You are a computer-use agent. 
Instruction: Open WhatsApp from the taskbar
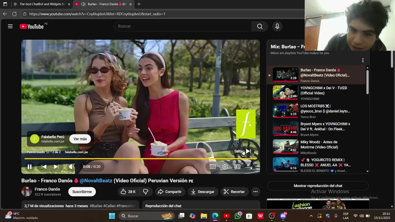(238, 216)
